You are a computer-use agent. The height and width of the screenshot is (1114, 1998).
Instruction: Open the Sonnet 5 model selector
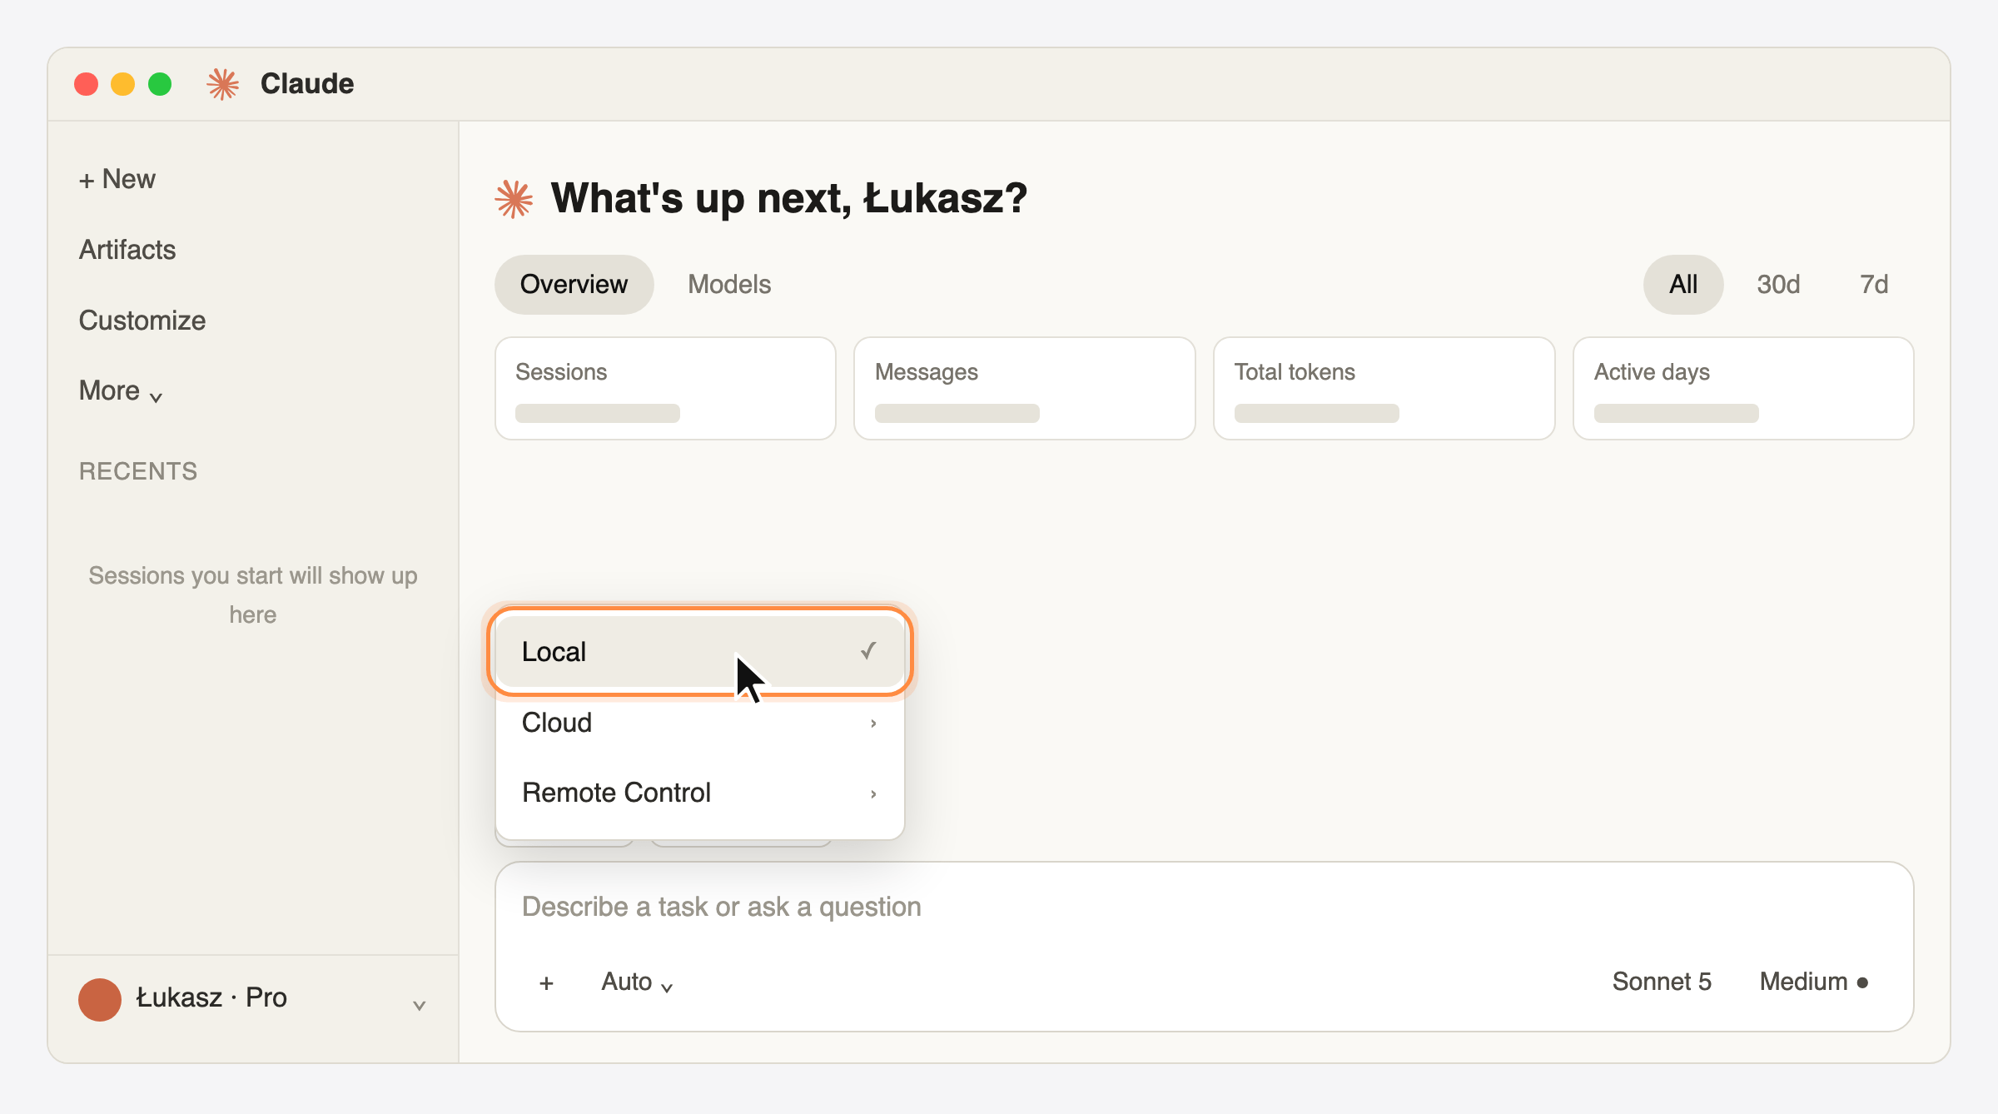(x=1662, y=982)
